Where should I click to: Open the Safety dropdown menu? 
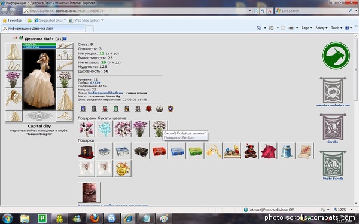(x=321, y=28)
